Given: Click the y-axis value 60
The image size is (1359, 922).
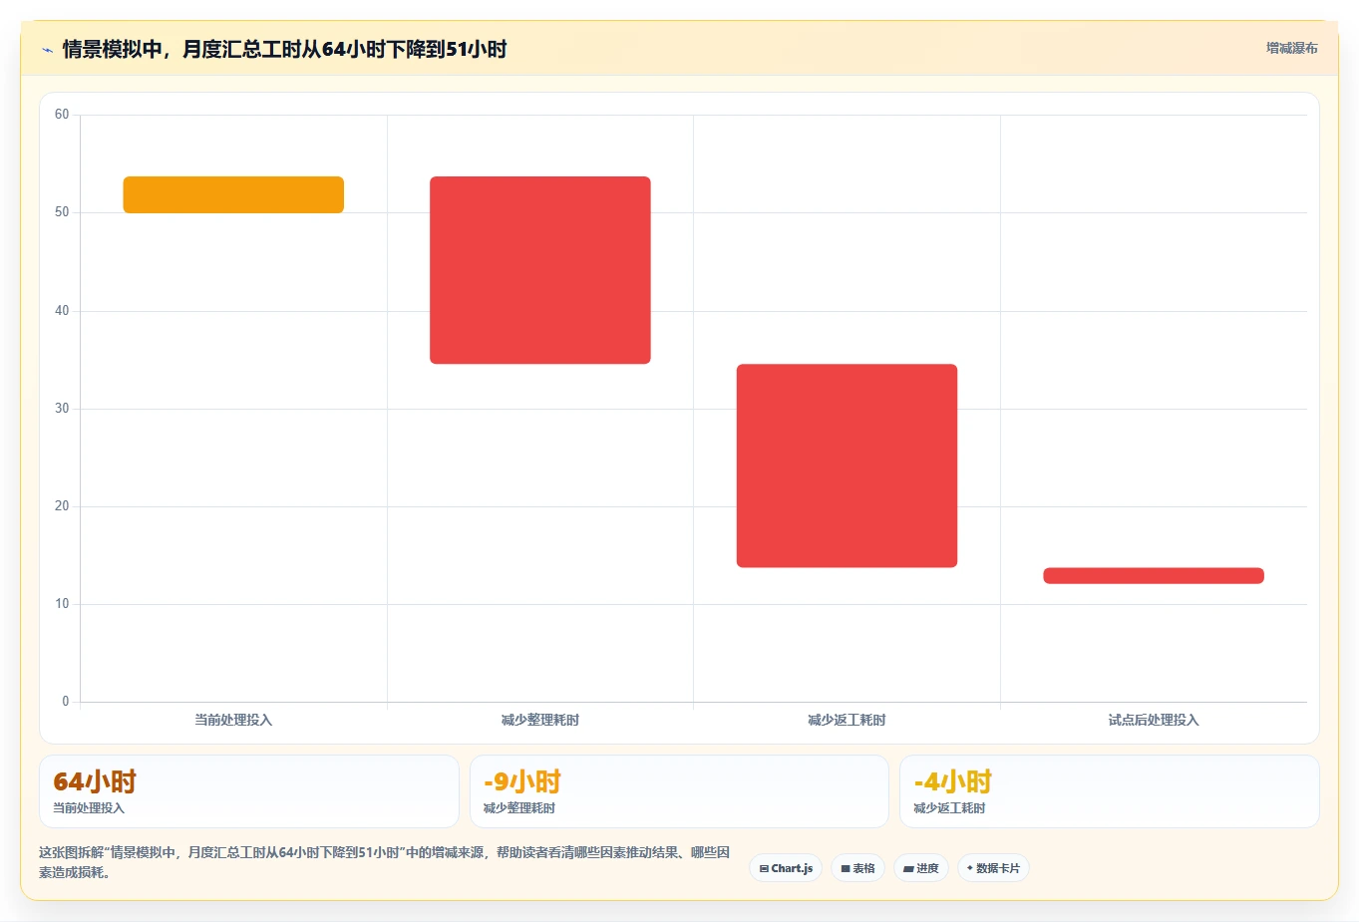Looking at the screenshot, I should click(62, 115).
